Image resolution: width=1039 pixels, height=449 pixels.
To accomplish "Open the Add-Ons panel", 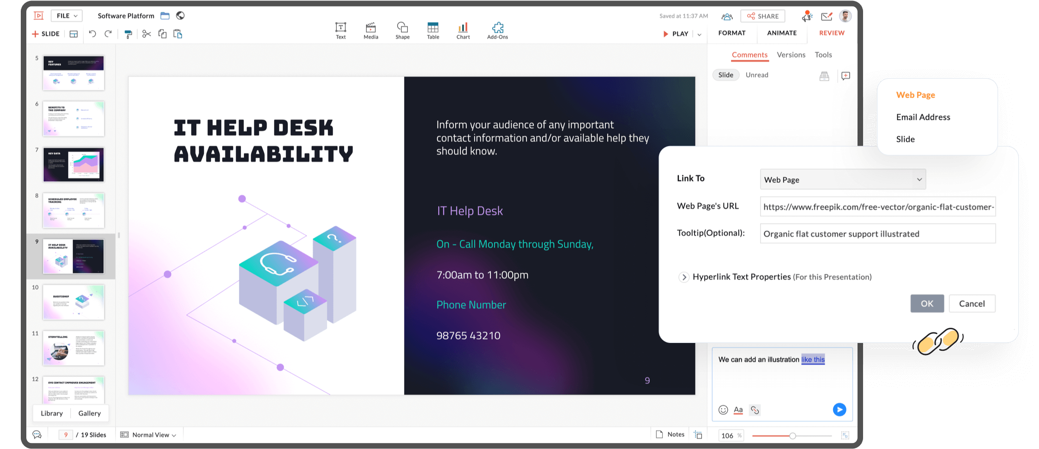I will 497,30.
